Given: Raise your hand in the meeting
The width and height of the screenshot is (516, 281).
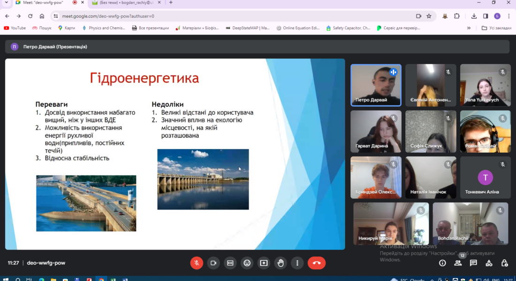Looking at the screenshot, I should [281, 263].
